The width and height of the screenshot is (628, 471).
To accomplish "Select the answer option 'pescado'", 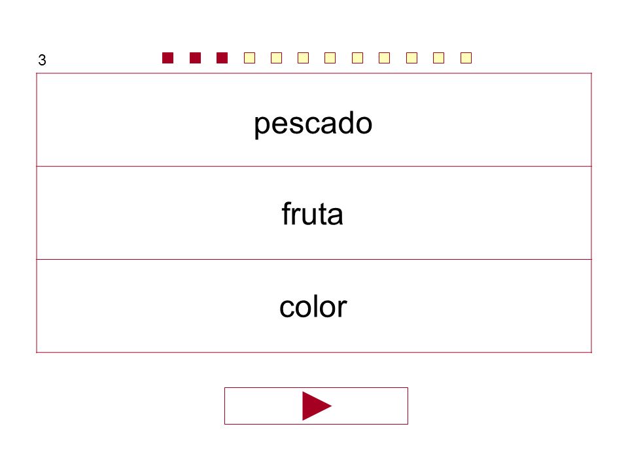I will pos(314,120).
